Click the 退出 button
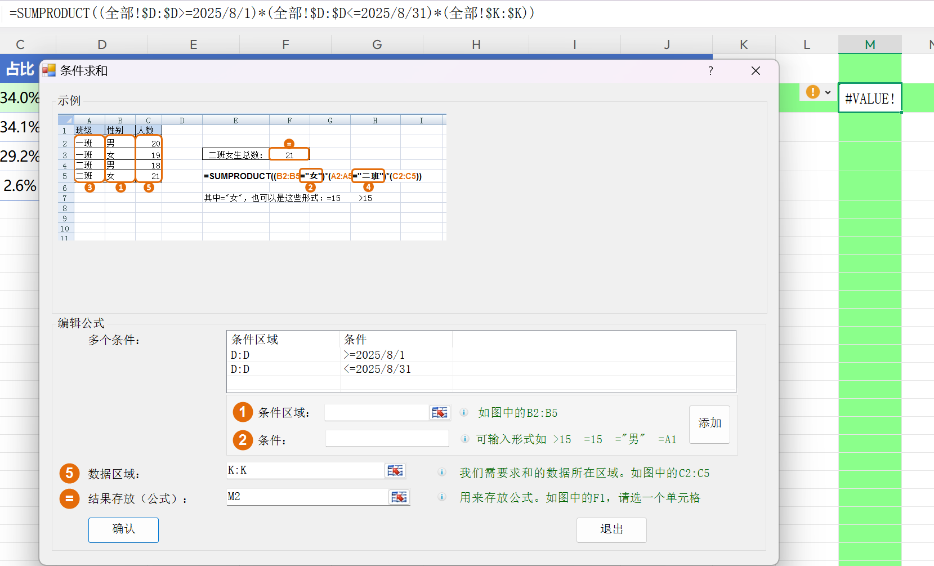This screenshot has width=934, height=566. [611, 529]
